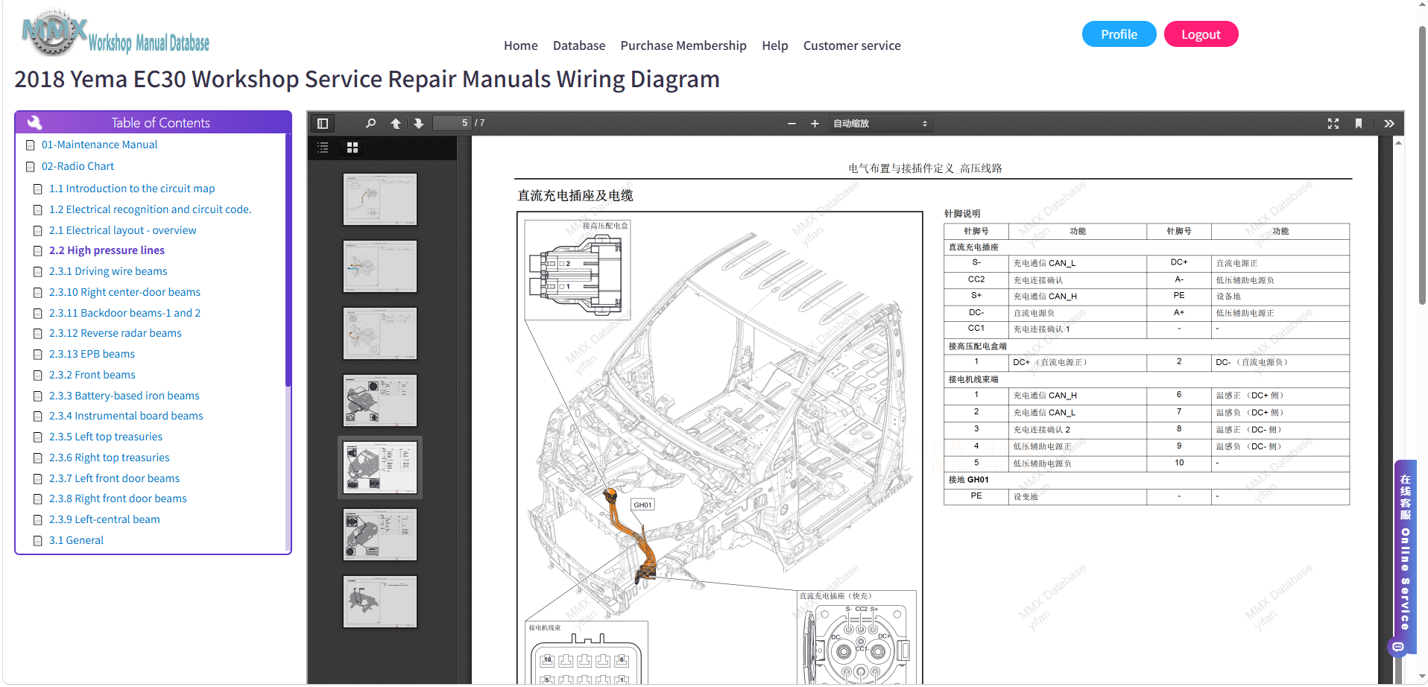Select the highlighted fifth page thumbnail
The image size is (1428, 687).
(x=380, y=468)
